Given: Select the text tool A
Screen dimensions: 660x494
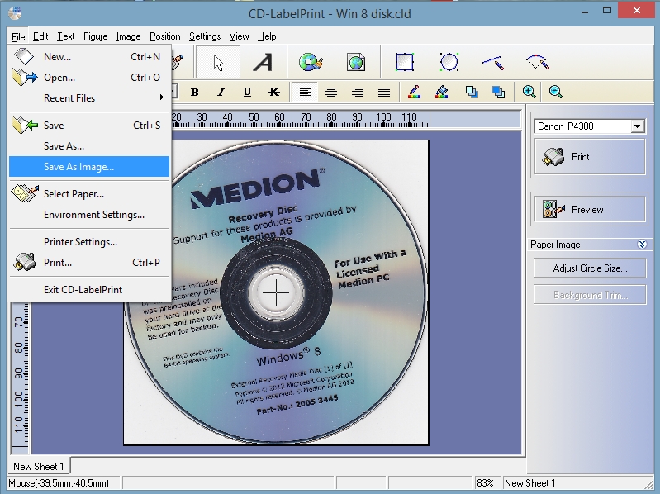Looking at the screenshot, I should coord(263,62).
